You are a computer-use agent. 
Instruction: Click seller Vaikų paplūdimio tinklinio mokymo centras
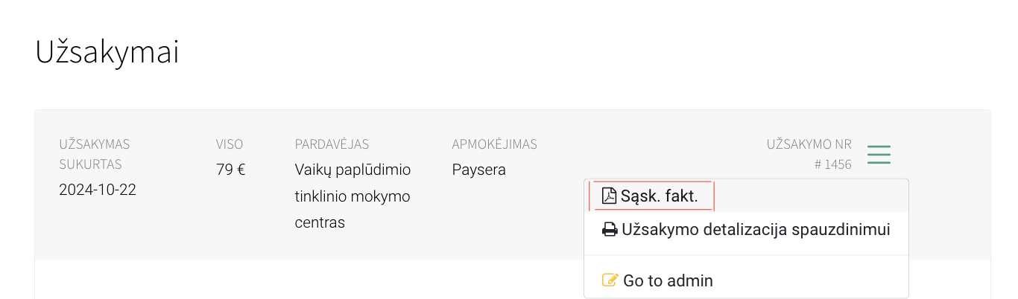point(353,196)
